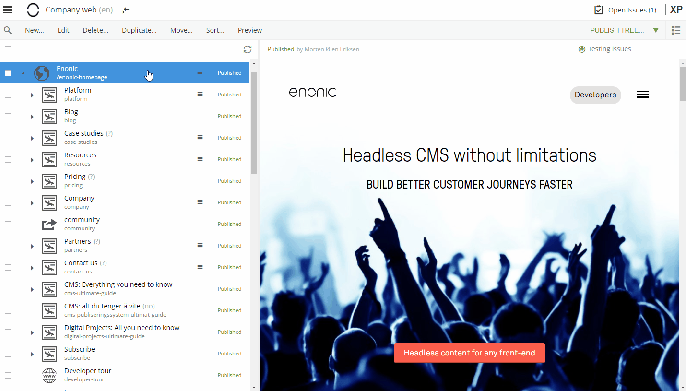Image resolution: width=686 pixels, height=391 pixels.
Task: Click the enonic logo in preview
Action: tap(313, 92)
